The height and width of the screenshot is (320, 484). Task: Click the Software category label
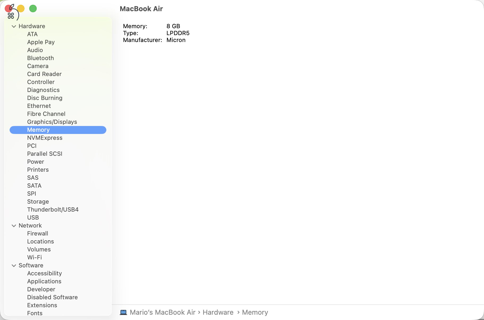[31, 266]
